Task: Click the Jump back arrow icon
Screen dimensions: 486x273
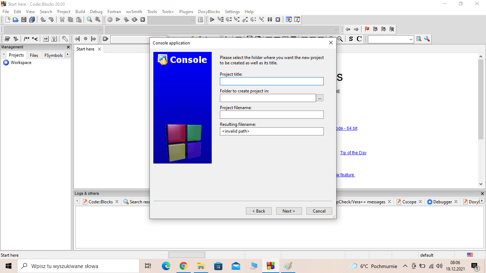Action: pos(348,29)
